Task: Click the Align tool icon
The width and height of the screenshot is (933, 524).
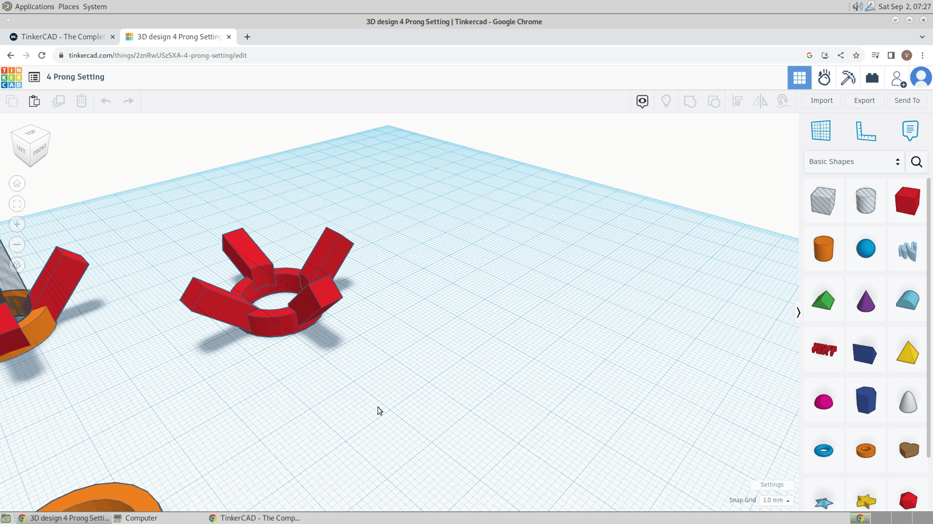Action: click(x=737, y=101)
